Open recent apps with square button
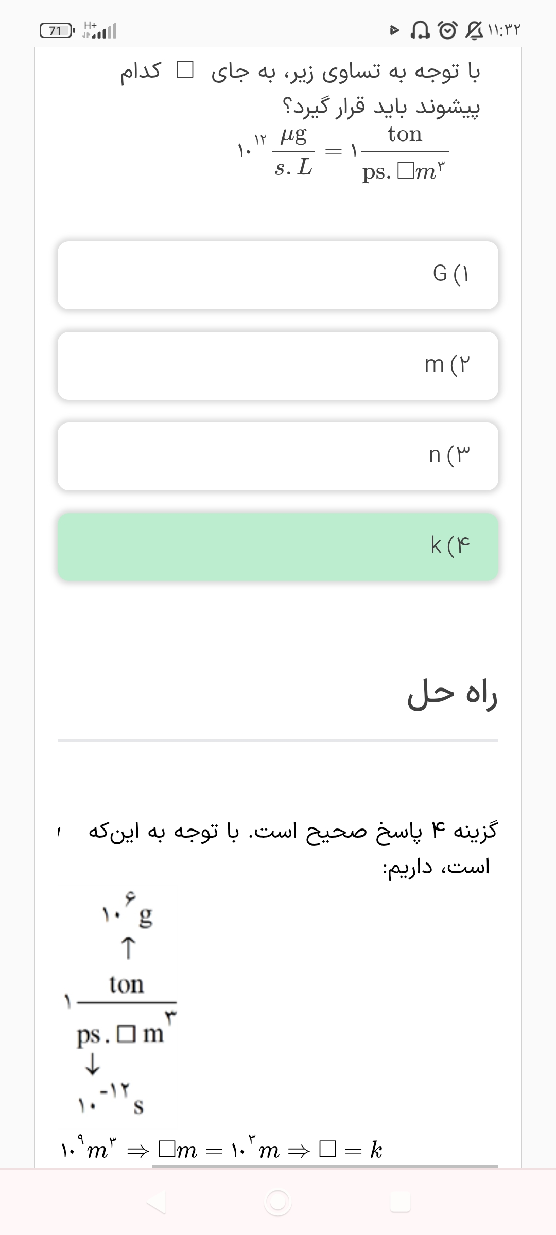Image resolution: width=556 pixels, height=1235 pixels. coord(400,1203)
